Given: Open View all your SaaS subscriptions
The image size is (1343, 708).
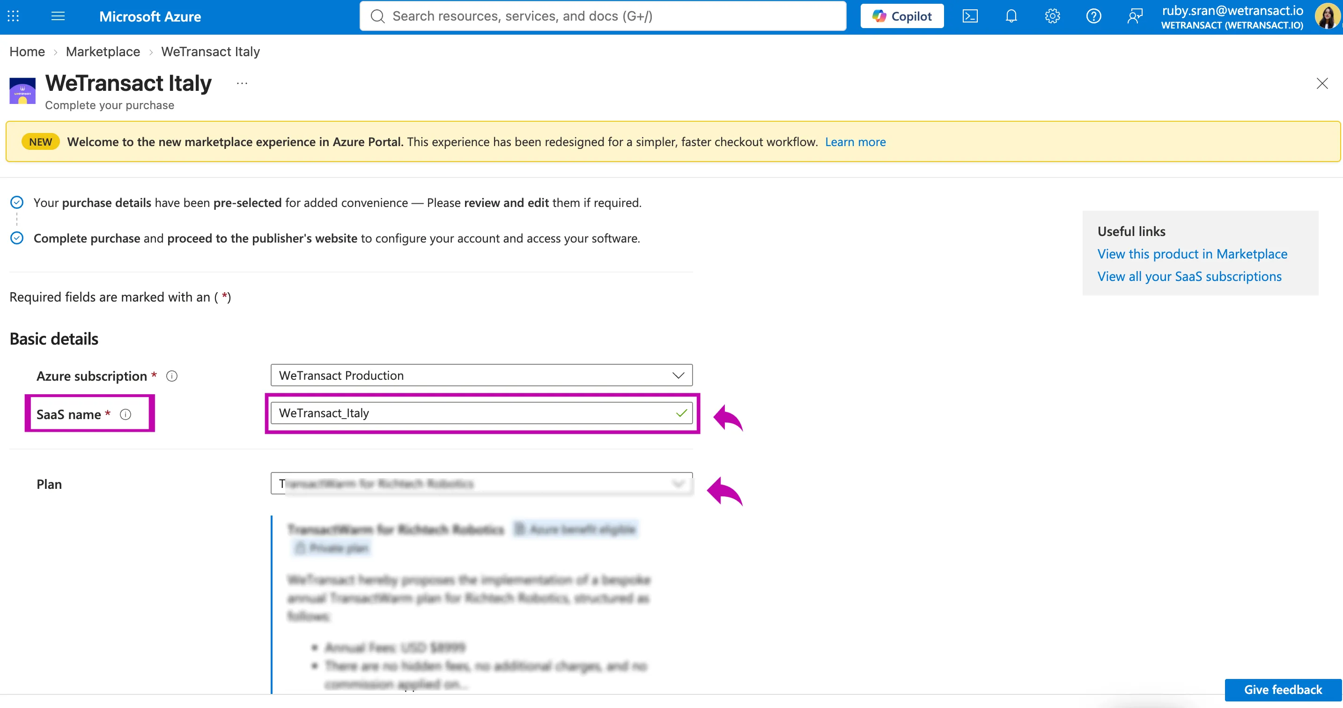Looking at the screenshot, I should pyautogui.click(x=1189, y=276).
